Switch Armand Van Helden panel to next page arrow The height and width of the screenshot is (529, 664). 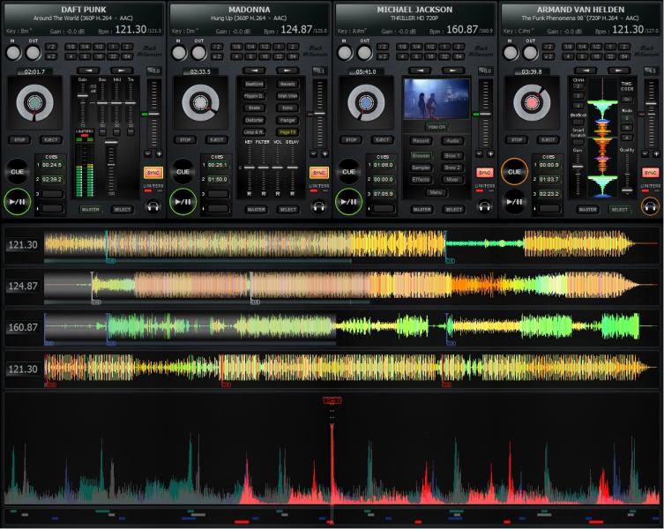[x=618, y=71]
